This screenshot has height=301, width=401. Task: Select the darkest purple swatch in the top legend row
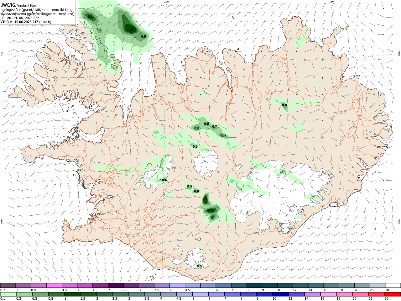[115, 285]
